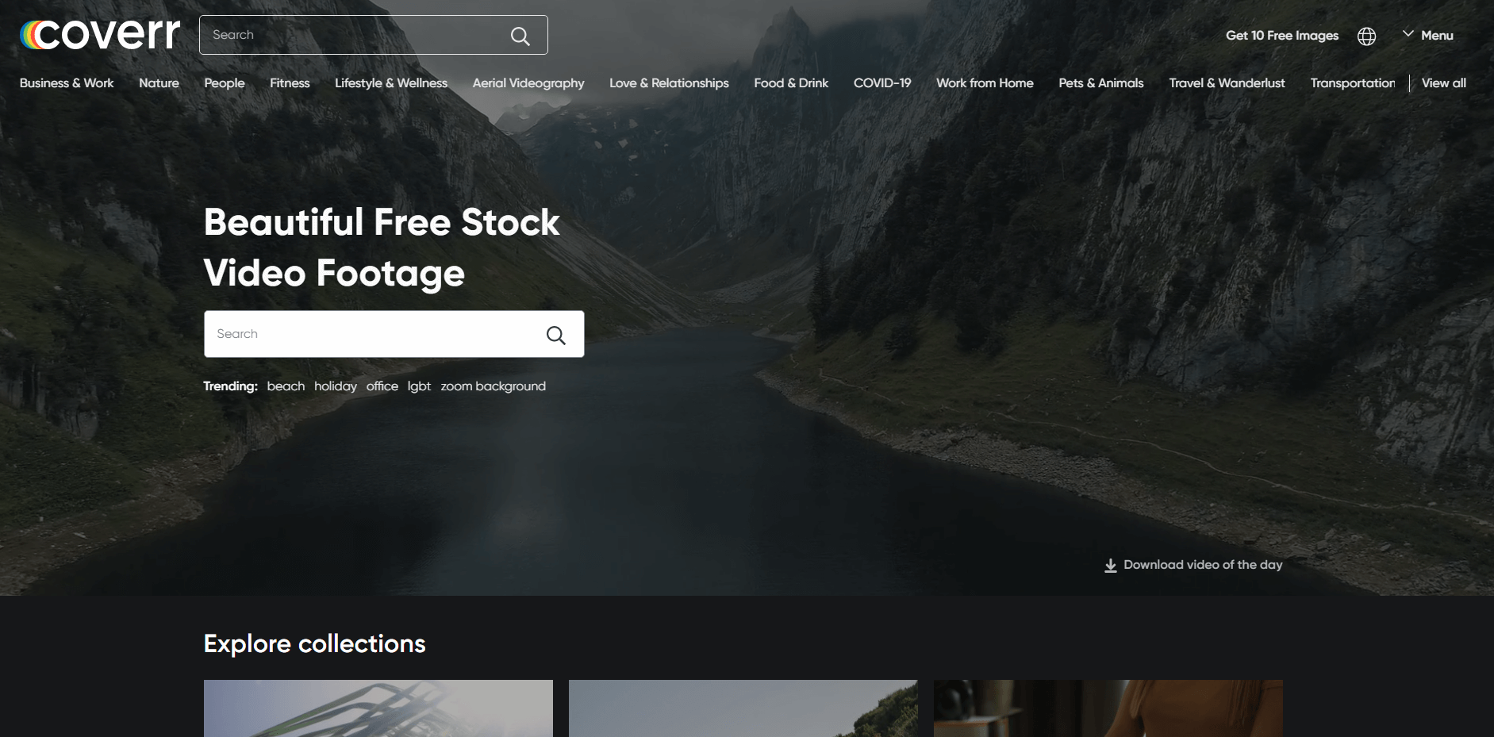Open the first collection thumbnail under Explore collections
The height and width of the screenshot is (737, 1494).
click(378, 708)
